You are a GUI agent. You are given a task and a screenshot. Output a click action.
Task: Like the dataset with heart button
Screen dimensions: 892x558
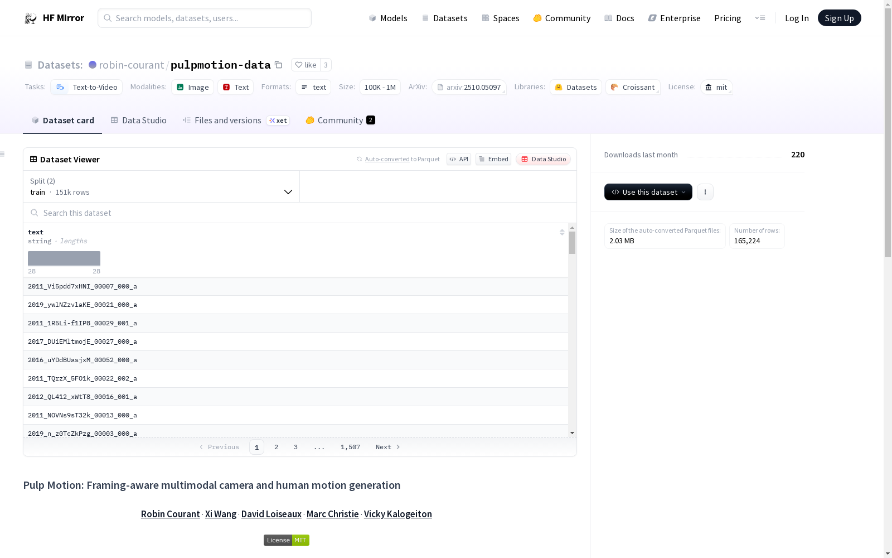(306, 65)
